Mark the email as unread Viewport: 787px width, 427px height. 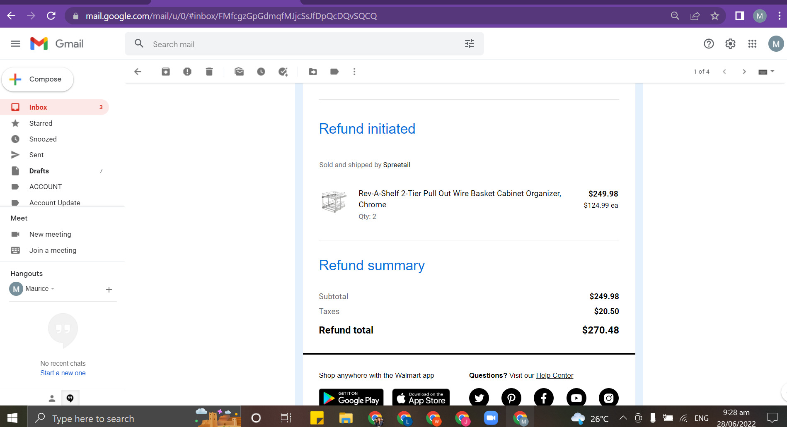(x=239, y=72)
